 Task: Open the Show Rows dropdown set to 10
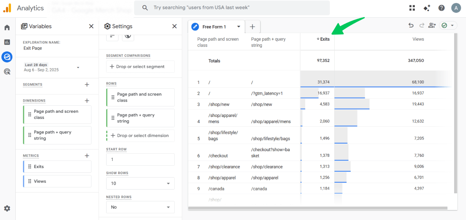[140, 184]
